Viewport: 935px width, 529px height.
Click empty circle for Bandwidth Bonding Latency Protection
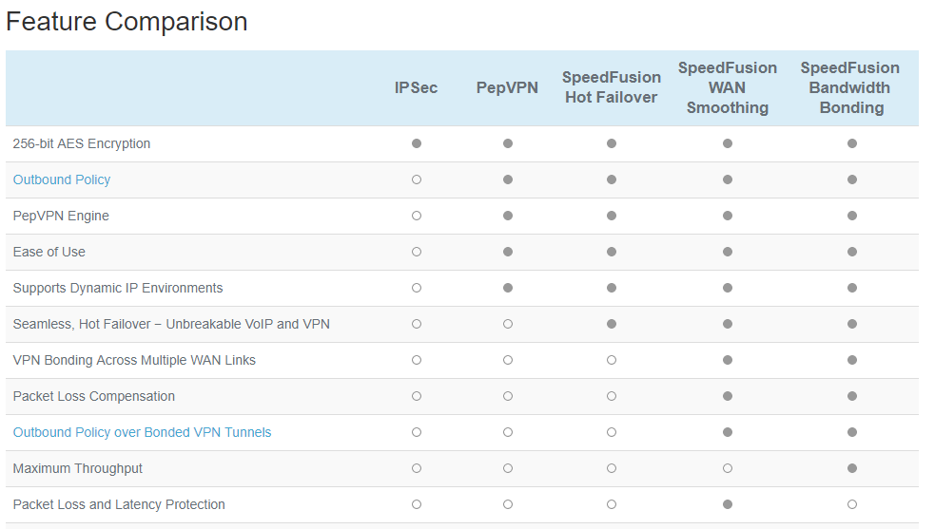click(852, 504)
